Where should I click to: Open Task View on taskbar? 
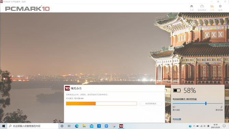click(x=69, y=126)
